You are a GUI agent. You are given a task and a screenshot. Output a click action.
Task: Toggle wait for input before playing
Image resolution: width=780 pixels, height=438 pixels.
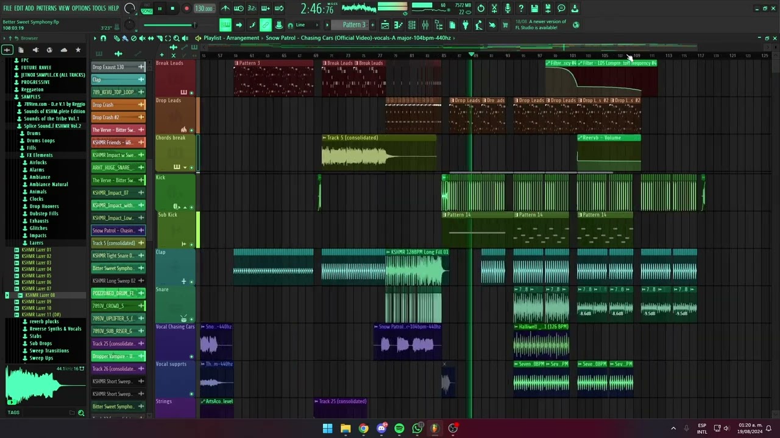238,9
